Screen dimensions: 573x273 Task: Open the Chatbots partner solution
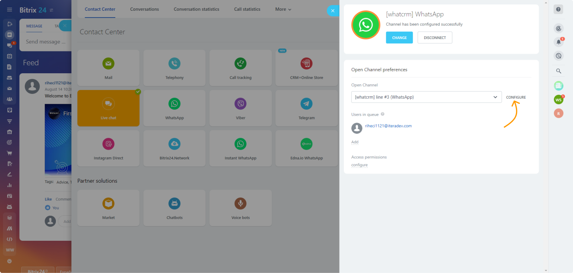click(x=174, y=208)
